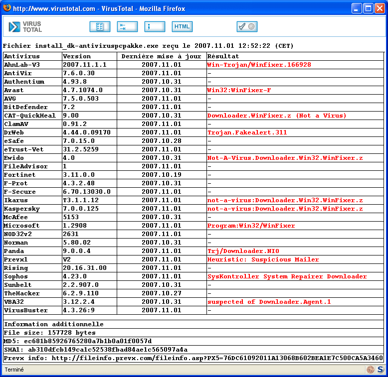Click version 6.70.13030.0 in F-Secure row

[x=87, y=192]
